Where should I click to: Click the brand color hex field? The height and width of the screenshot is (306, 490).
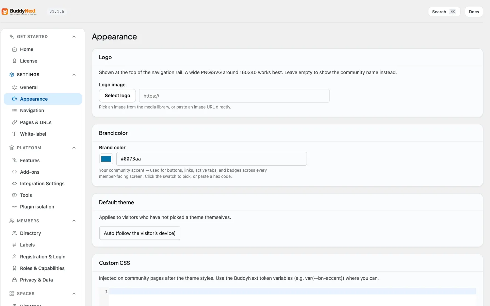212,159
